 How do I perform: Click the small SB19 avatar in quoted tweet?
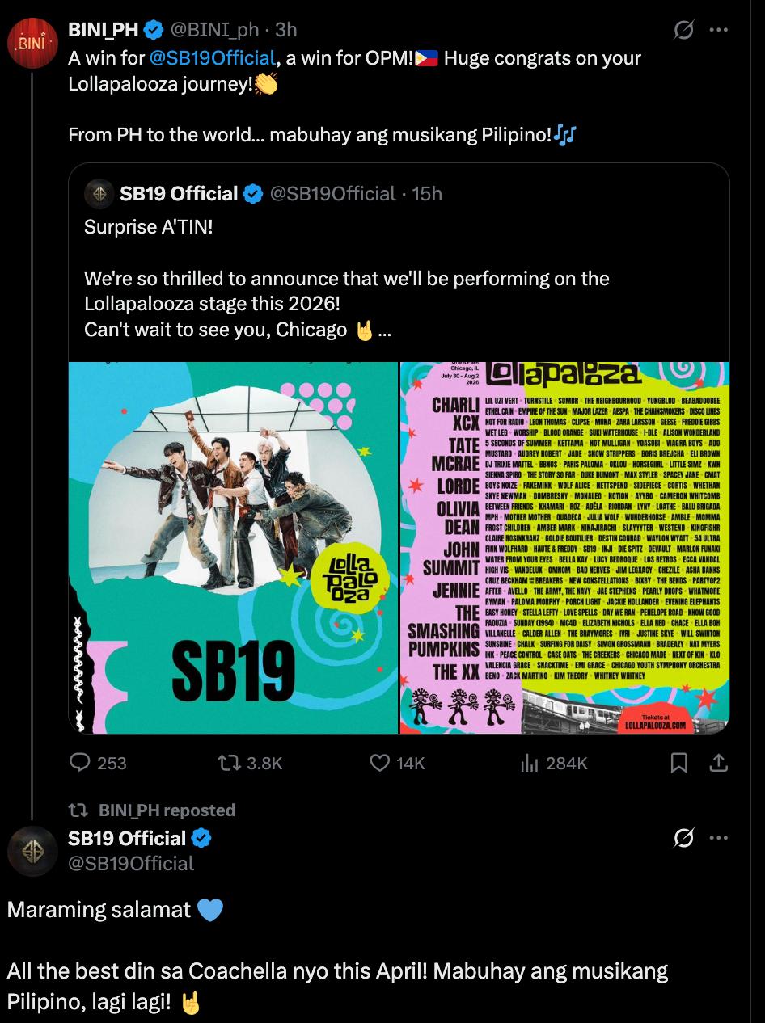100,194
